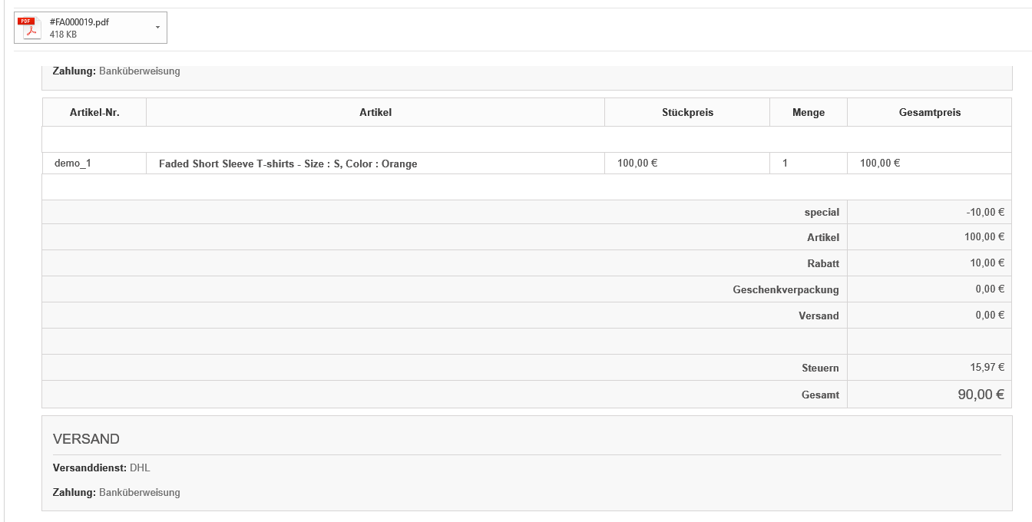Select the demo_1 article number cell

94,163
